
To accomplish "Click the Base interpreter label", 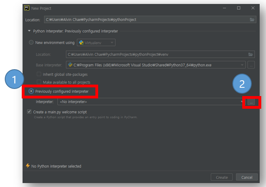I will [49, 65].
